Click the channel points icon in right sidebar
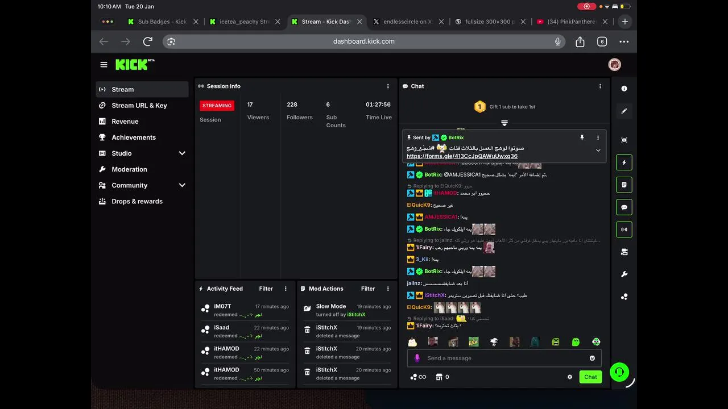 [624, 297]
